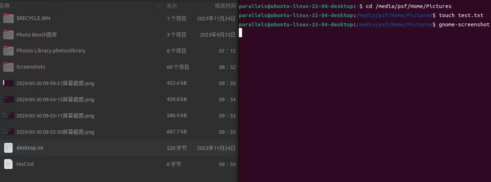Select file name 2024-05-30 09-50-51屏幕截图.png
Viewport: 491px width, 182px height.
coord(55,83)
